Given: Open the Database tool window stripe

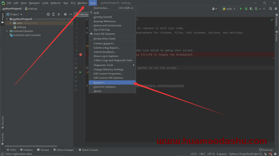Looking at the screenshot, I should tap(277, 20).
